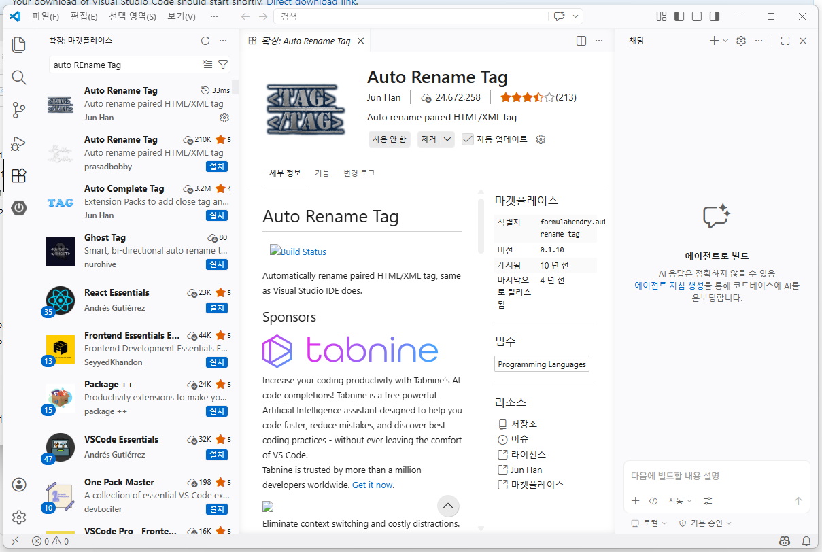Expand the hidden menu items ellipsis

click(214, 16)
